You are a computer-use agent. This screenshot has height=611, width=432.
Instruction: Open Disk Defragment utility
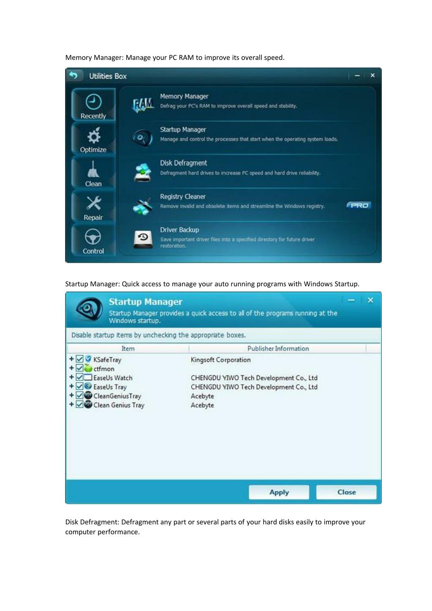[247, 172]
